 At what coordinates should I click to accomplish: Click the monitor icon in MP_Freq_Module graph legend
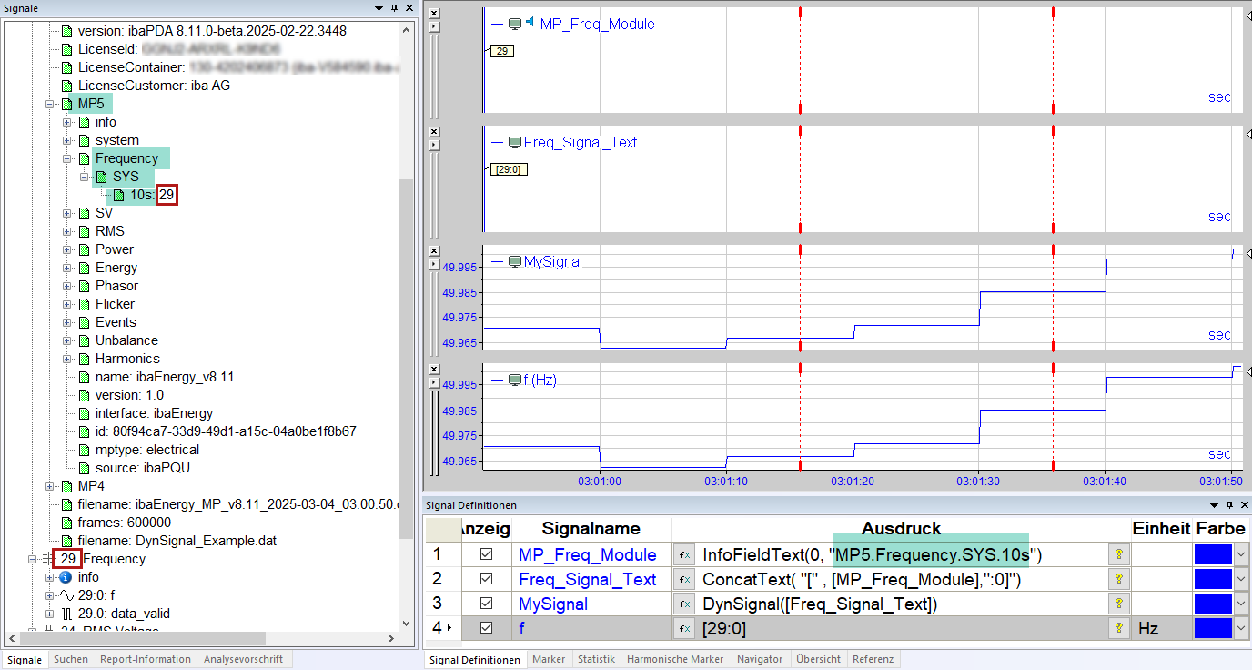coord(515,24)
